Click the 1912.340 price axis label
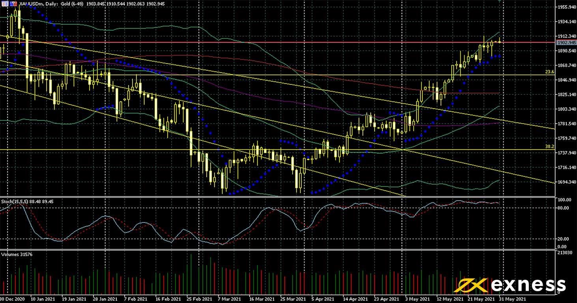 tap(567, 36)
